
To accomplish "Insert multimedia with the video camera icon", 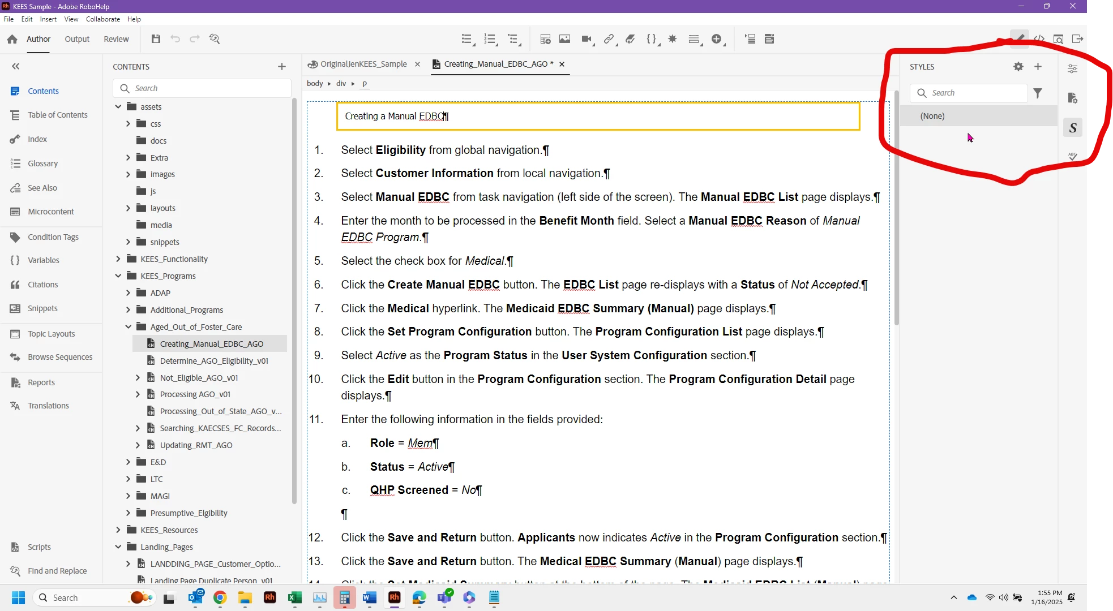I will pos(587,39).
